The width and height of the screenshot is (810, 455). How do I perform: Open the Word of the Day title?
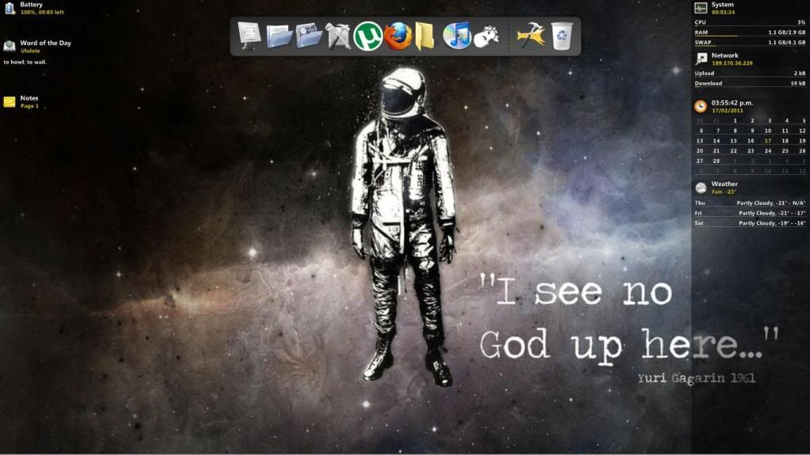pyautogui.click(x=45, y=43)
